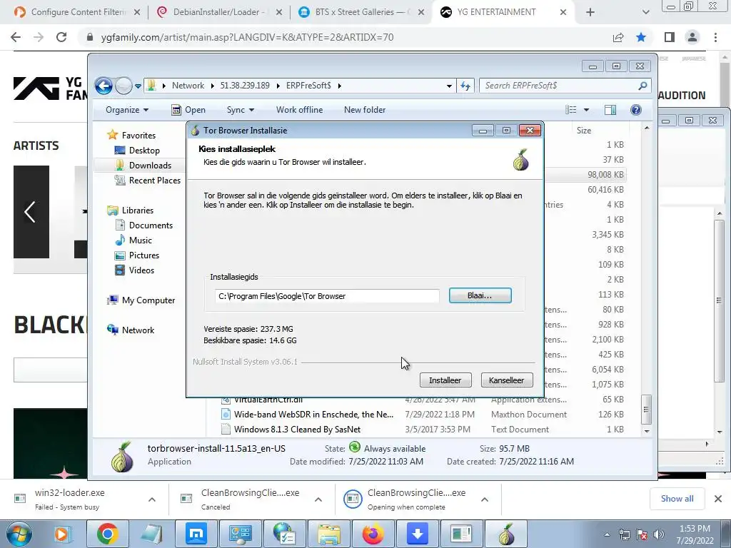Click the Kanselleer button
The height and width of the screenshot is (548, 731).
(x=506, y=380)
